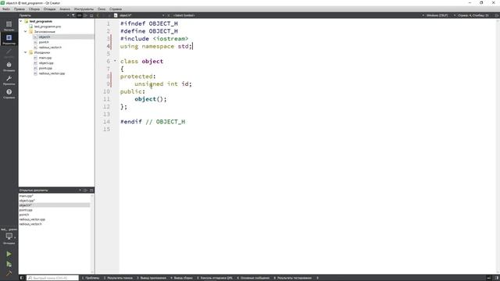Split the Projects side panel
Image resolution: width=500 pixels, height=281 pixels.
pos(85,16)
